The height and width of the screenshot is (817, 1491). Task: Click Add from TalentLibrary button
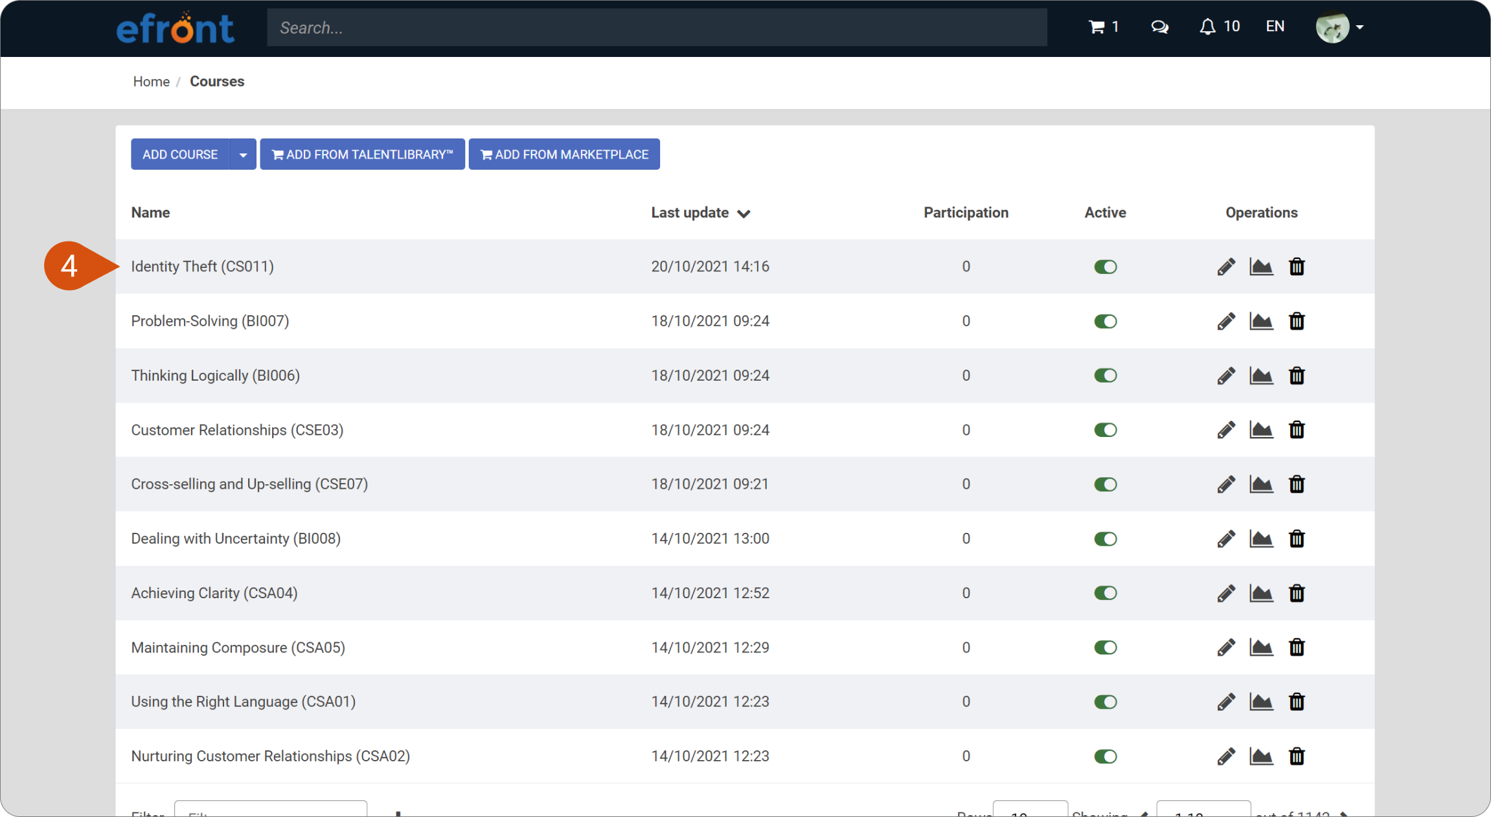click(363, 155)
